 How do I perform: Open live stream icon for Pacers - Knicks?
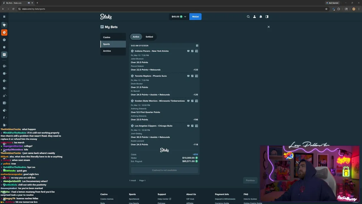point(188,51)
